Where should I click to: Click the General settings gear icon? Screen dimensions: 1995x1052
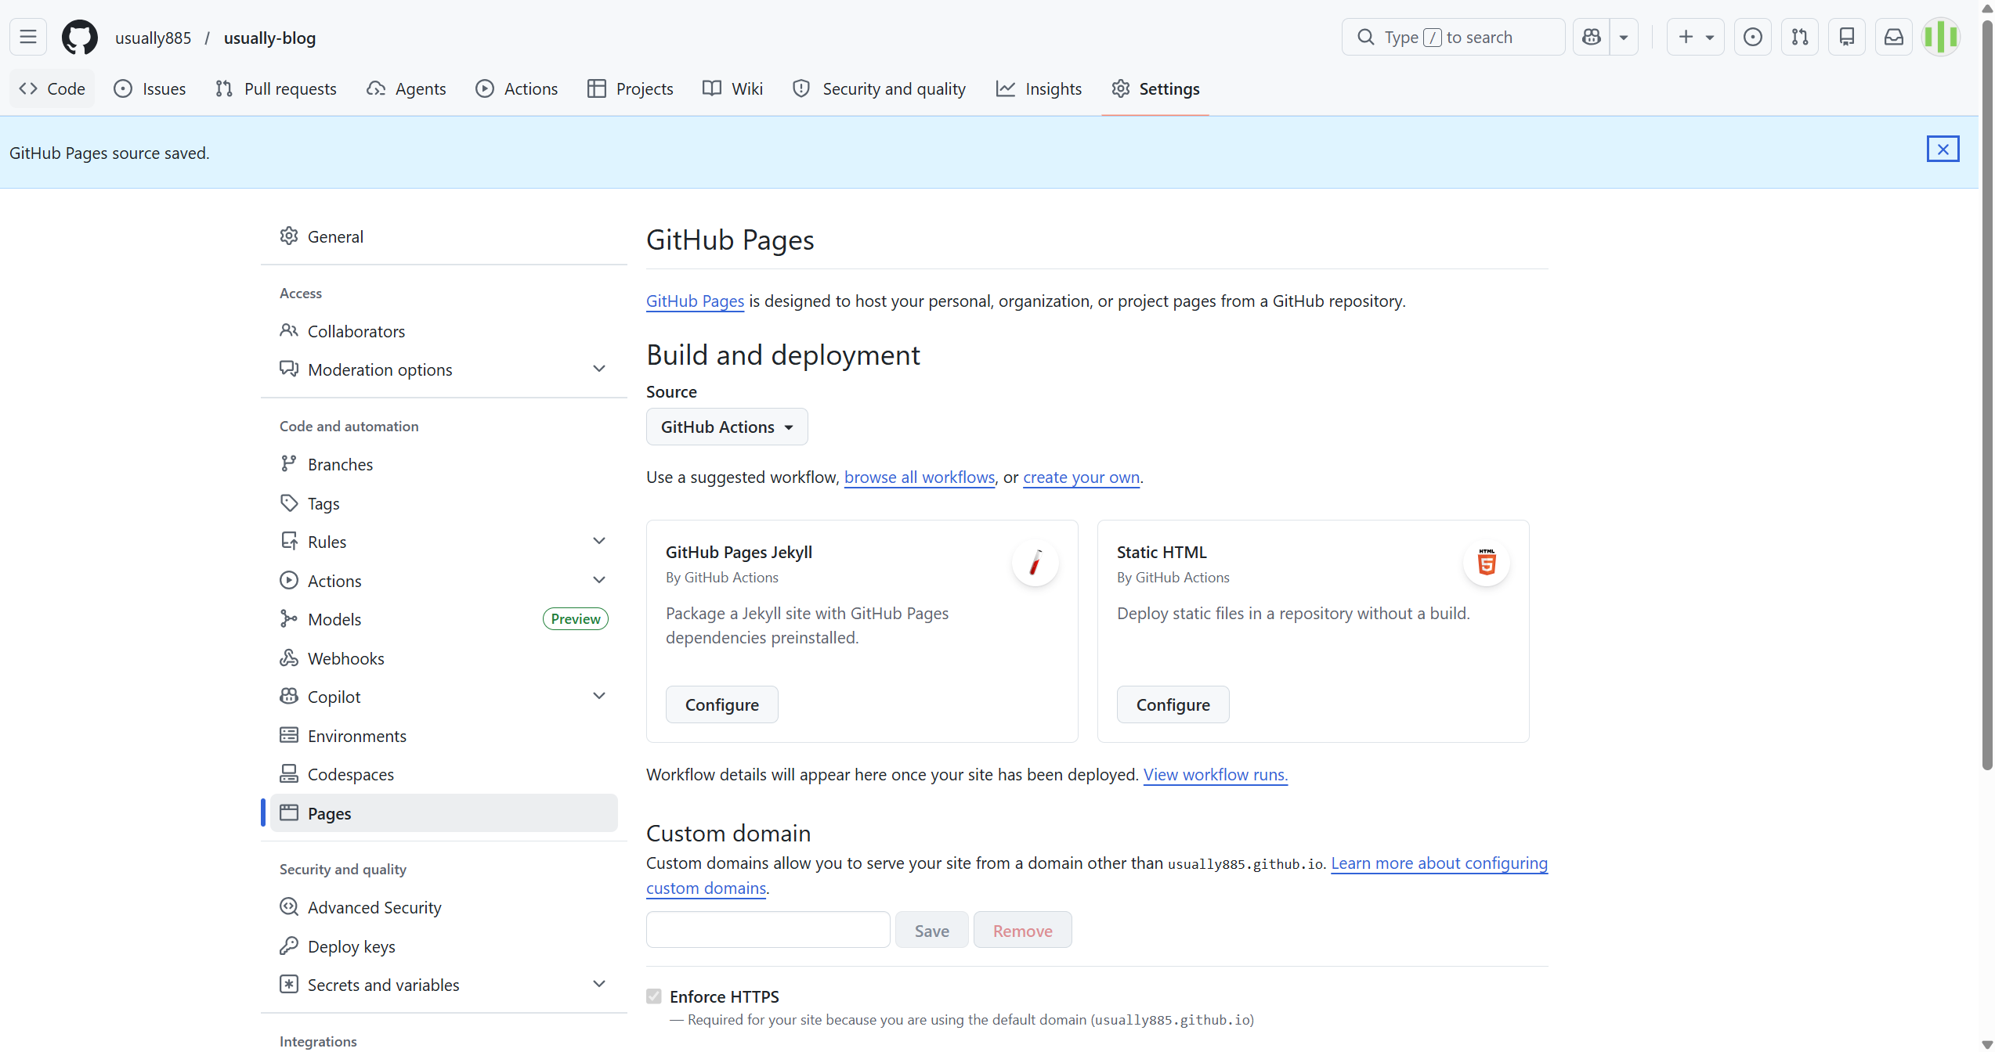[x=289, y=236]
